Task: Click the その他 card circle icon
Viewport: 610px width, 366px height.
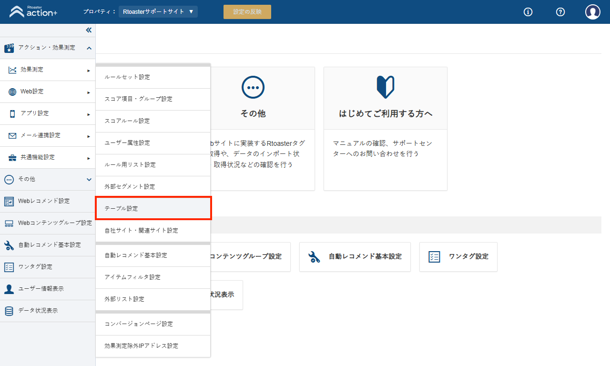Action: pyautogui.click(x=253, y=87)
